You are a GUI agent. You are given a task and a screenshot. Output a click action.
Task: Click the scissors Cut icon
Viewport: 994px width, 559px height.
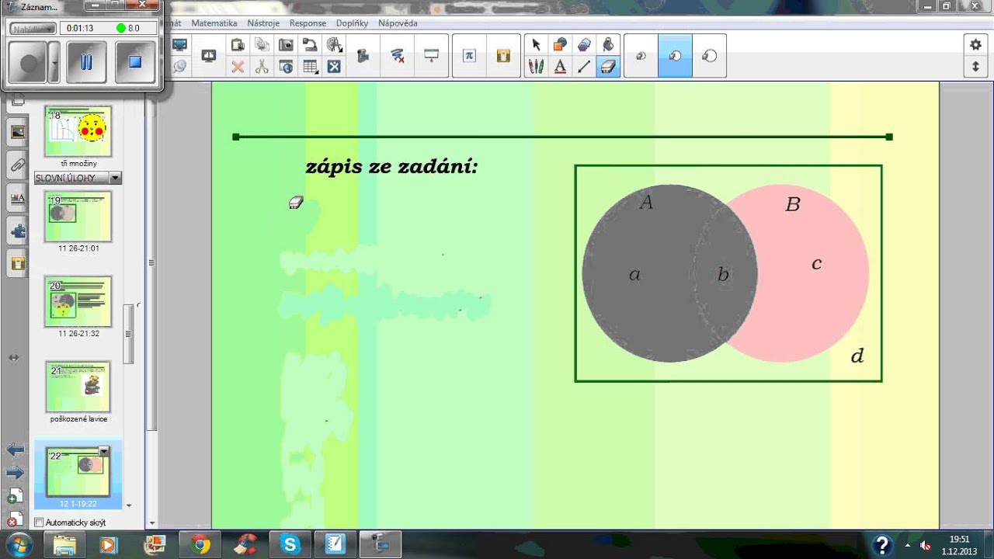[262, 67]
